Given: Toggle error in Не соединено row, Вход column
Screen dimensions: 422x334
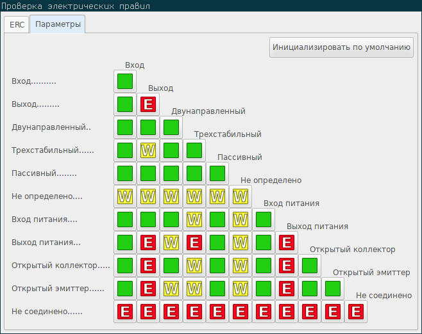Looking at the screenshot, I should [125, 312].
